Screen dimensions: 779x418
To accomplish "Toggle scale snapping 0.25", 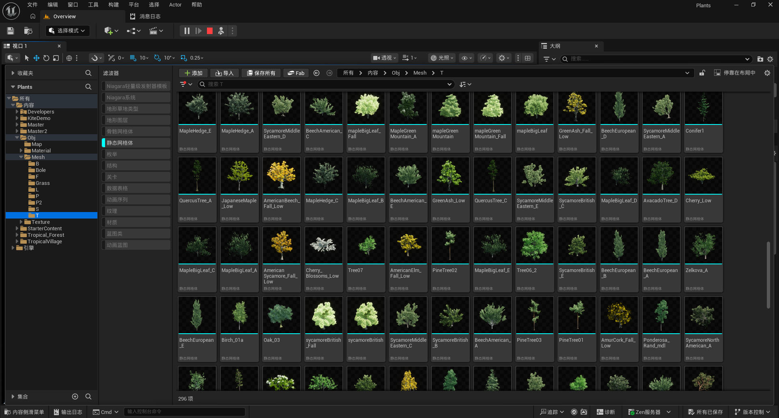I will pos(184,58).
